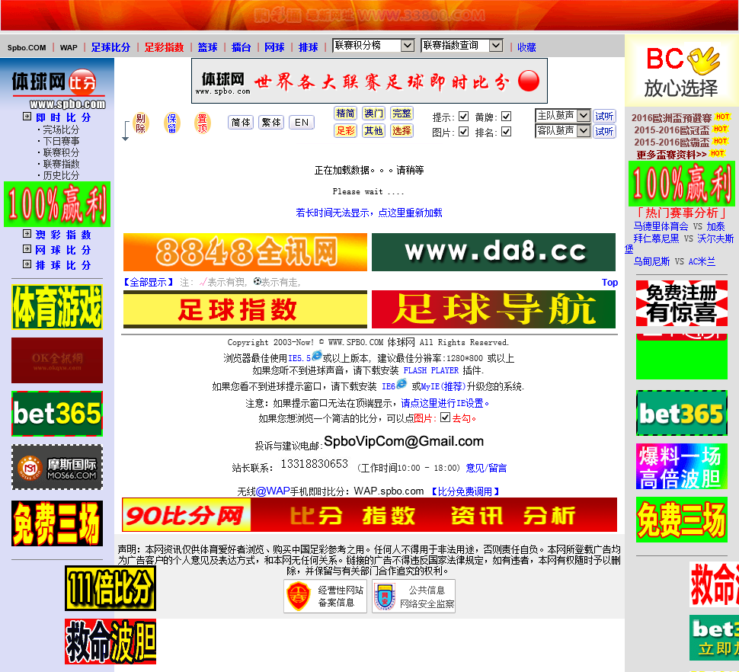Open the 2016歐洲盃預選賽 link
The width and height of the screenshot is (739, 672).
tap(672, 118)
